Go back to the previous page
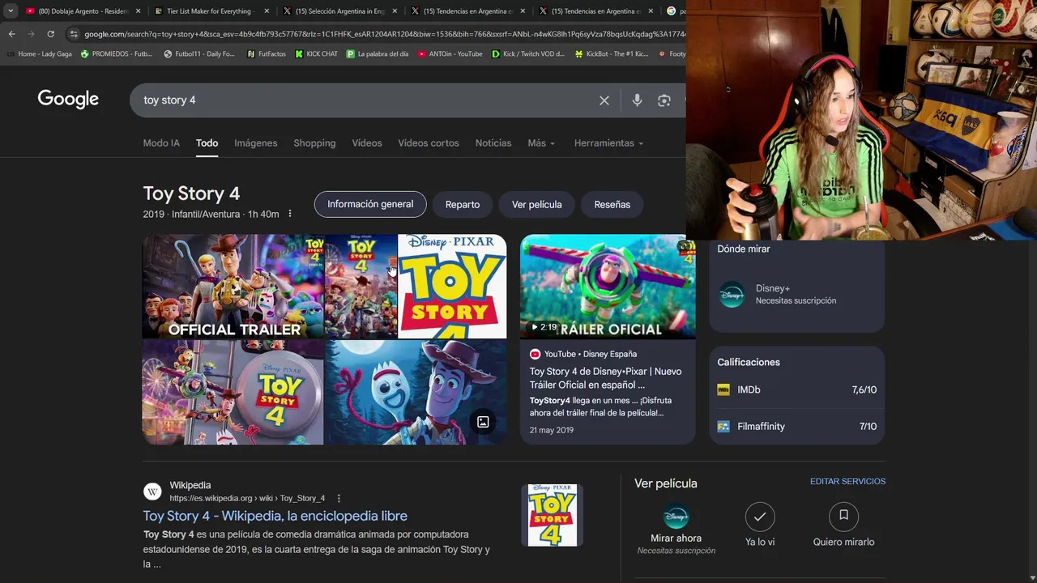The width and height of the screenshot is (1037, 583). 11,34
